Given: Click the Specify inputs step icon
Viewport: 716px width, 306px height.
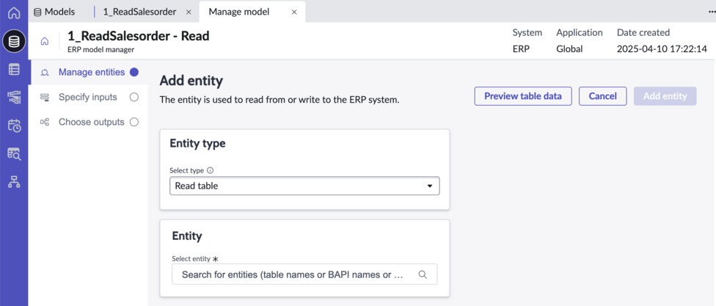Looking at the screenshot, I should [x=45, y=98].
